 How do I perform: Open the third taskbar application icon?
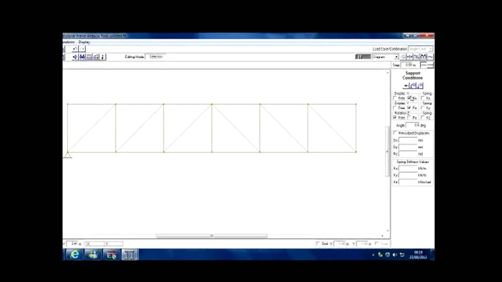pyautogui.click(x=112, y=255)
